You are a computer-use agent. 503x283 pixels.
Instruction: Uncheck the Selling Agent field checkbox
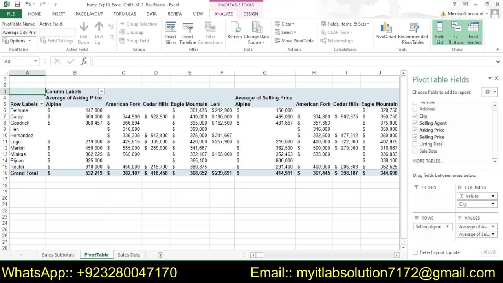[415, 123]
